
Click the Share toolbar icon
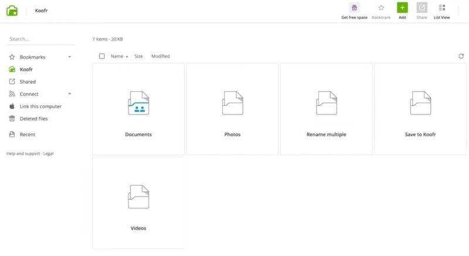[422, 8]
